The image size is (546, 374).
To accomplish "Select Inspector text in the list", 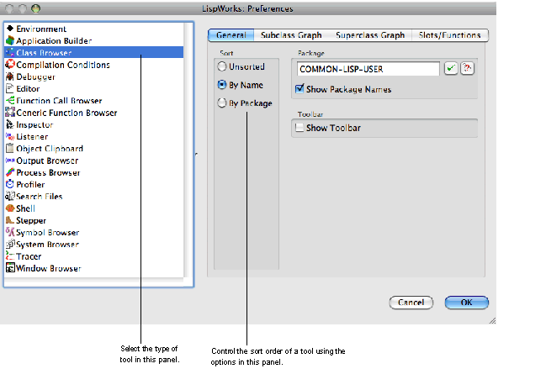I will [34, 124].
